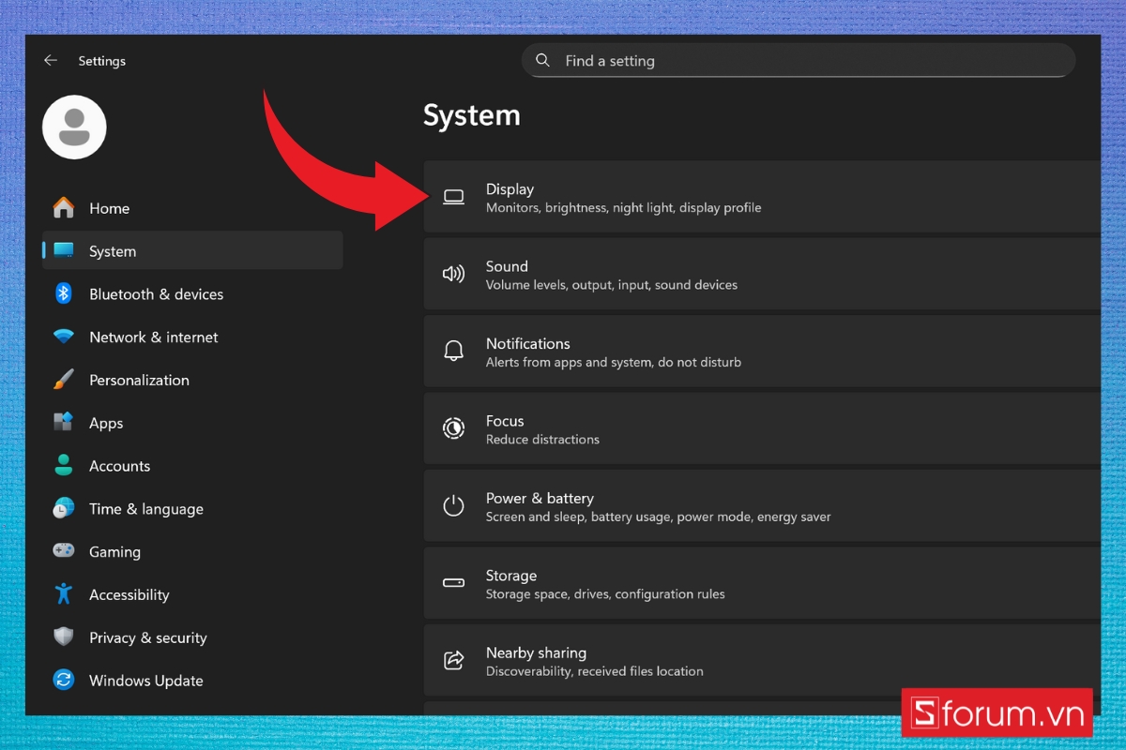Open Accounts label in sidebar
The height and width of the screenshot is (750, 1126).
(x=119, y=466)
